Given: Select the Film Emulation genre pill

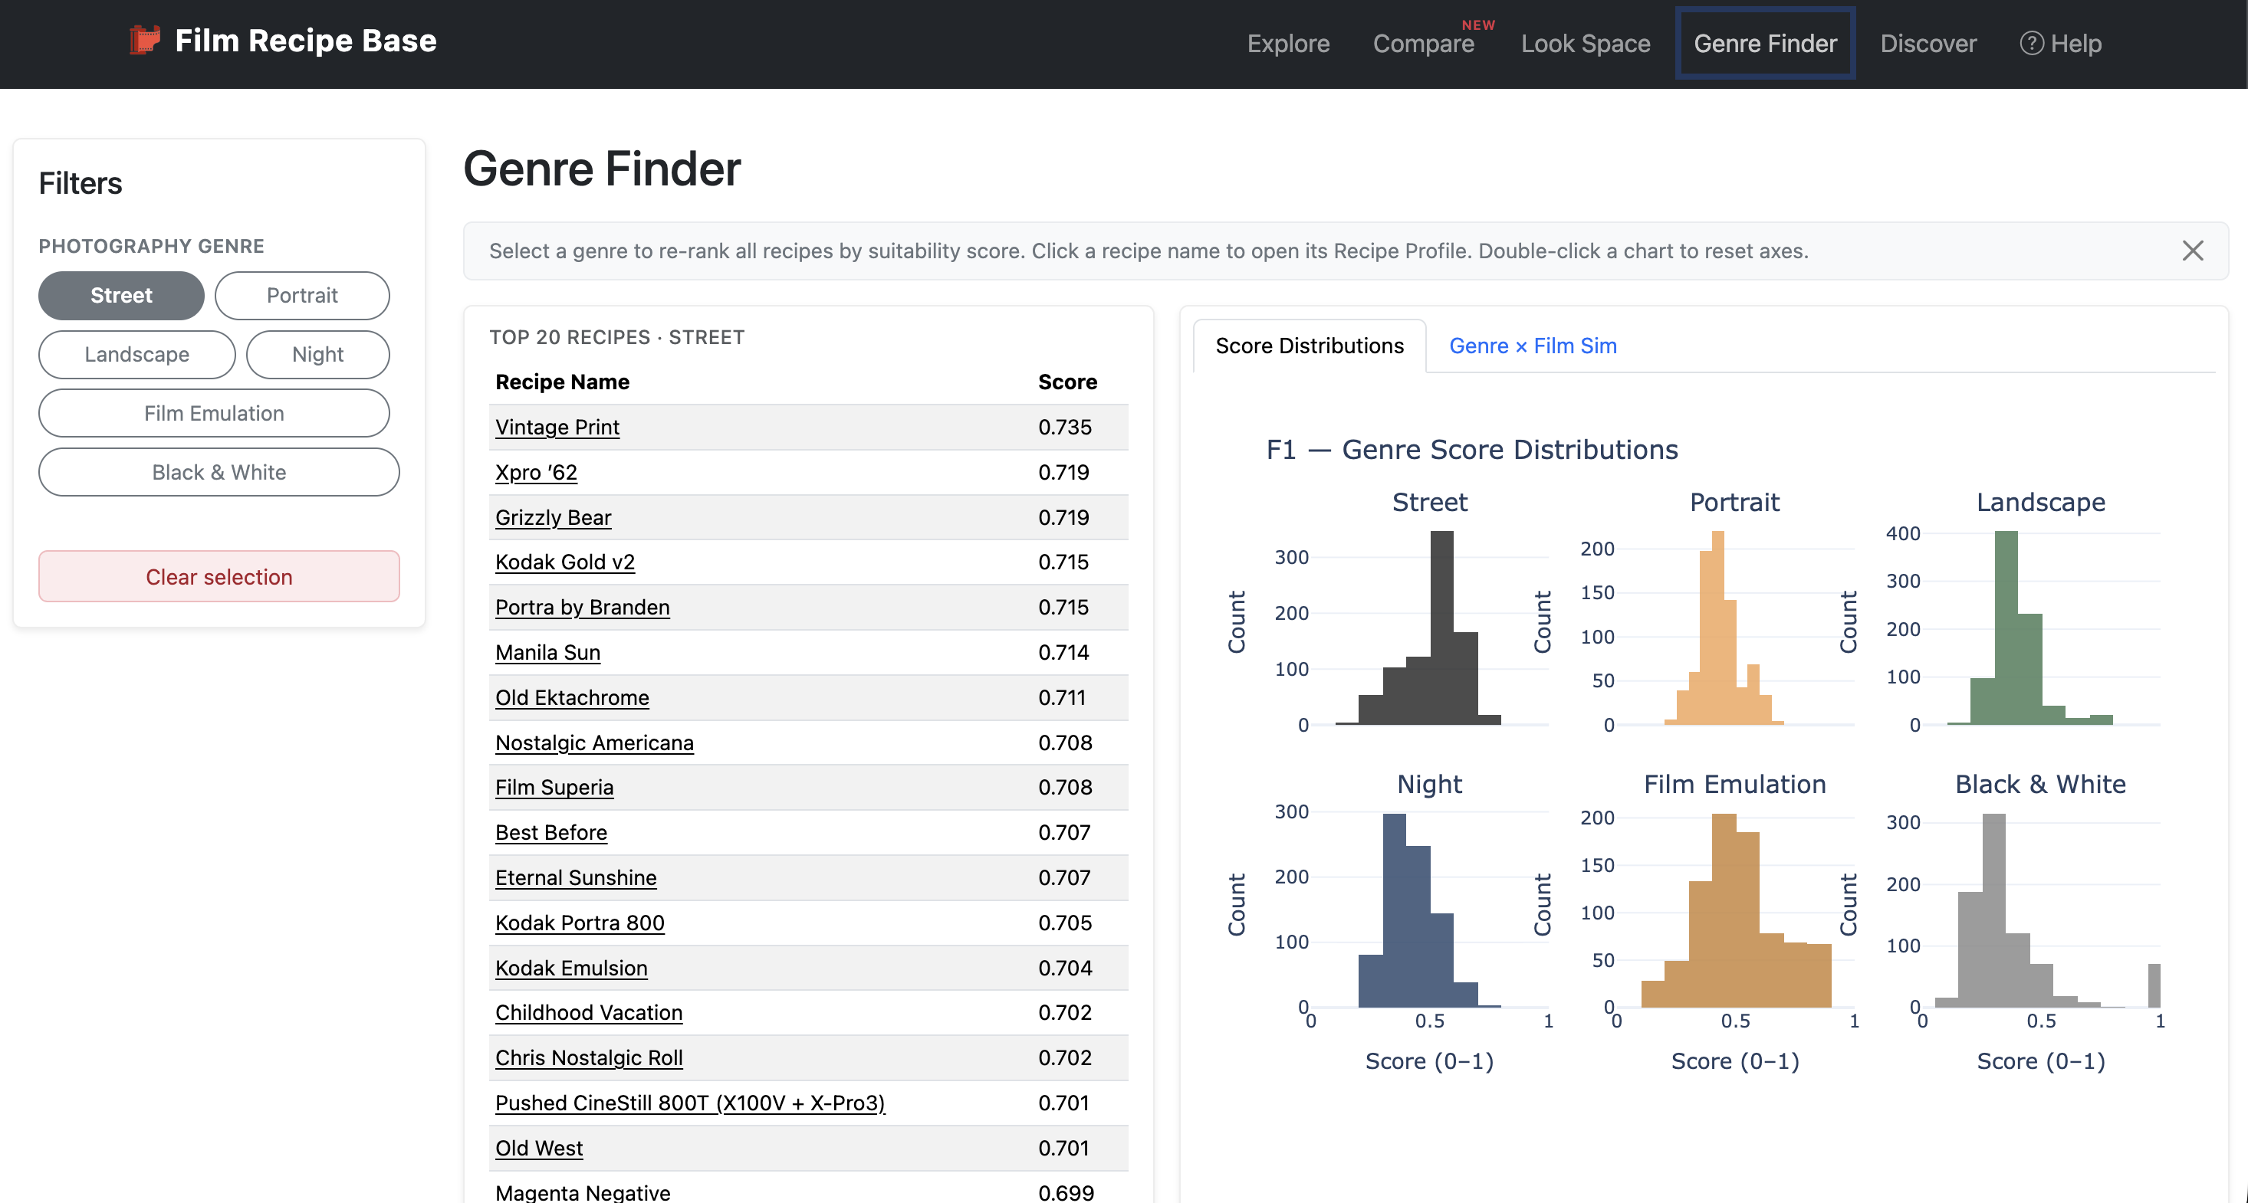Looking at the screenshot, I should (214, 414).
